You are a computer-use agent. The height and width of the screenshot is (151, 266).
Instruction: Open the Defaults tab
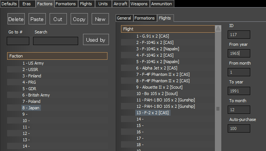point(9,4)
